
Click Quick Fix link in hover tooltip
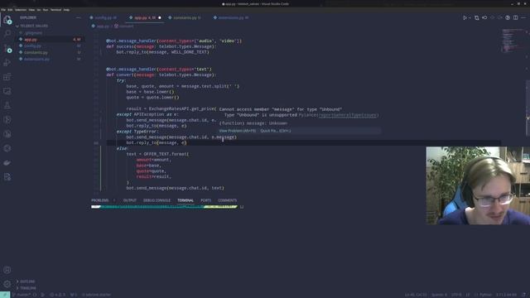coord(276,131)
